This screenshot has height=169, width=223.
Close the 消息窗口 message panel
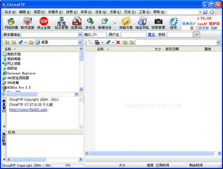(4, 126)
